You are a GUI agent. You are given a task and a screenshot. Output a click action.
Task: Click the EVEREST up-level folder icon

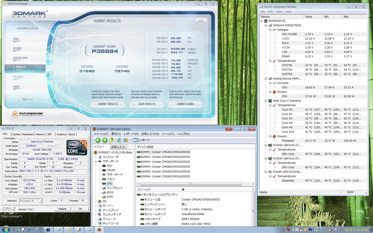(x=111, y=140)
